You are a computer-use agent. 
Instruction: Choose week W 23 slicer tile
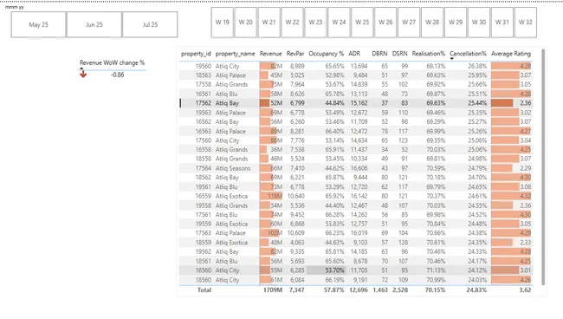pos(315,23)
